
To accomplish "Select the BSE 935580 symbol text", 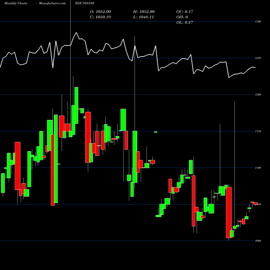I will pos(84,3).
